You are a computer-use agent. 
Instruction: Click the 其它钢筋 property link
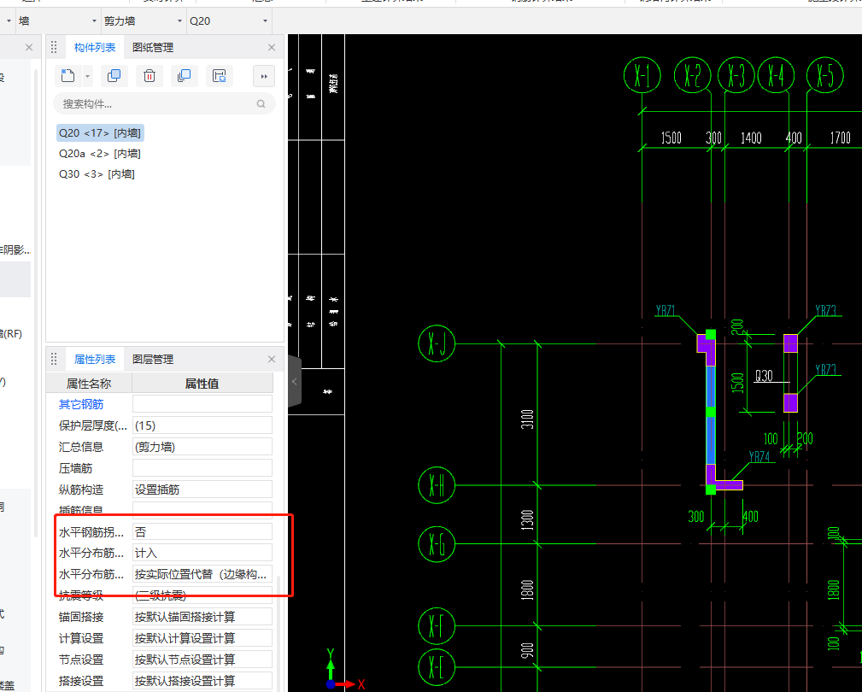81,405
